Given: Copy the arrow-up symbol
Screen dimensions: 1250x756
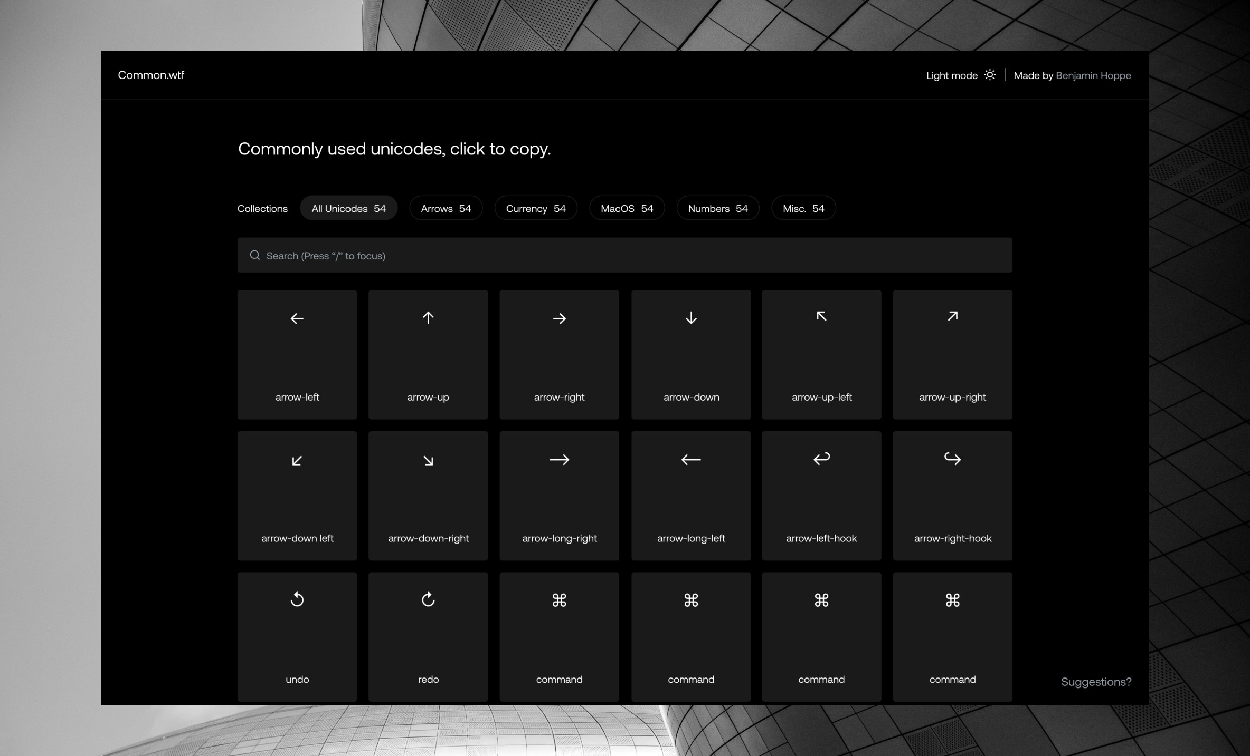Looking at the screenshot, I should click(428, 354).
